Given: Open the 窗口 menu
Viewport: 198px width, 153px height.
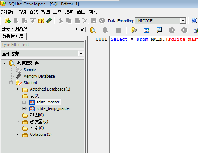Looking at the screenshot, I should click(x=81, y=12).
